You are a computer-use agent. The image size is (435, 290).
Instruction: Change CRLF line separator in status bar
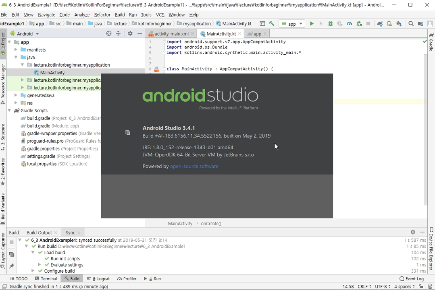click(364, 286)
